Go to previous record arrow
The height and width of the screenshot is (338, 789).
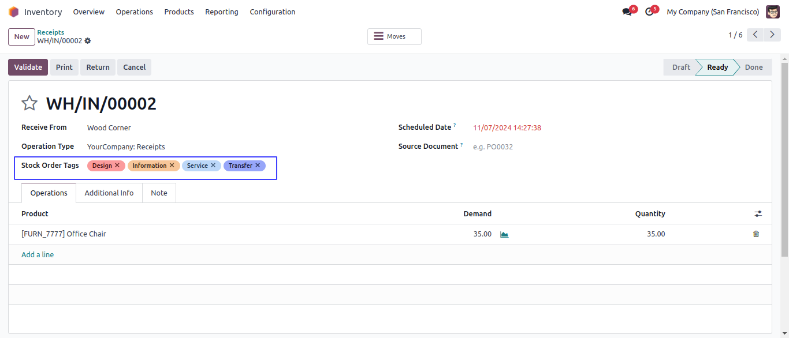(755, 35)
